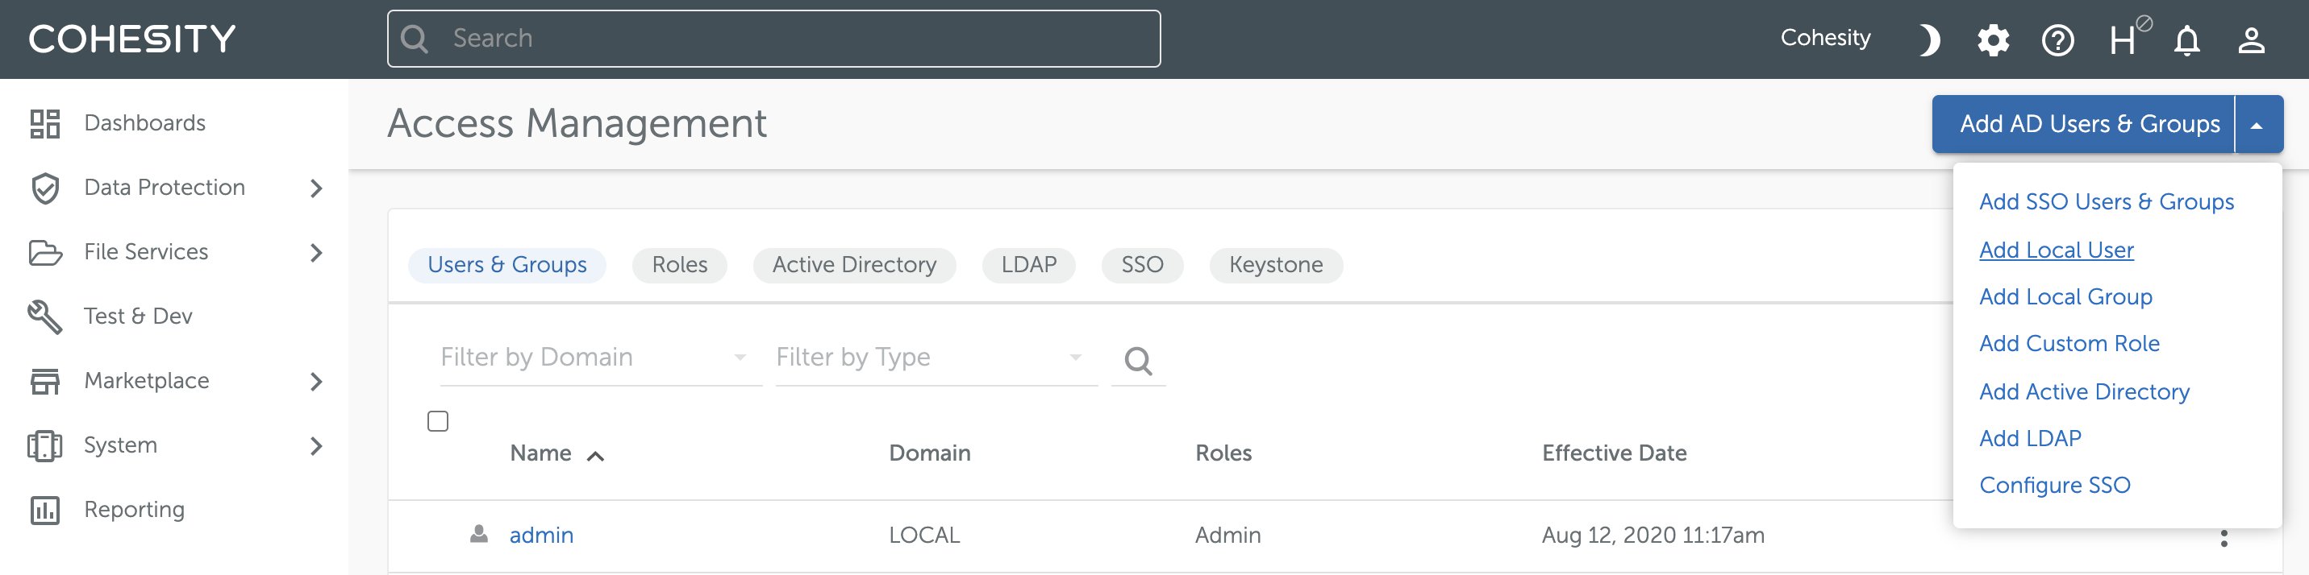2309x575 pixels.
Task: Open Dashboards in the sidebar
Action: (x=145, y=123)
